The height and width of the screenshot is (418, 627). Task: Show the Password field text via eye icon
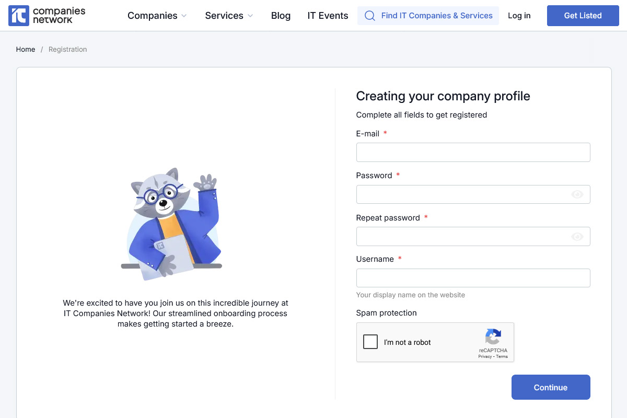(577, 194)
